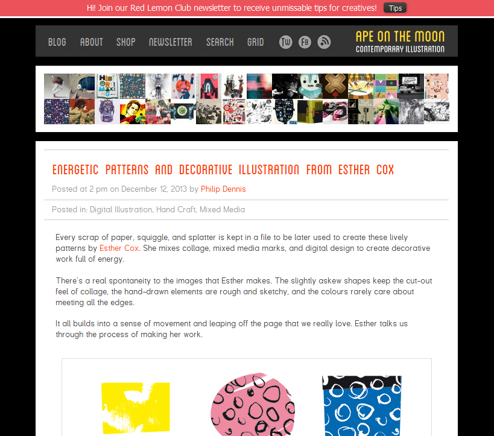Open the golden X cross thumbnail

335,86
